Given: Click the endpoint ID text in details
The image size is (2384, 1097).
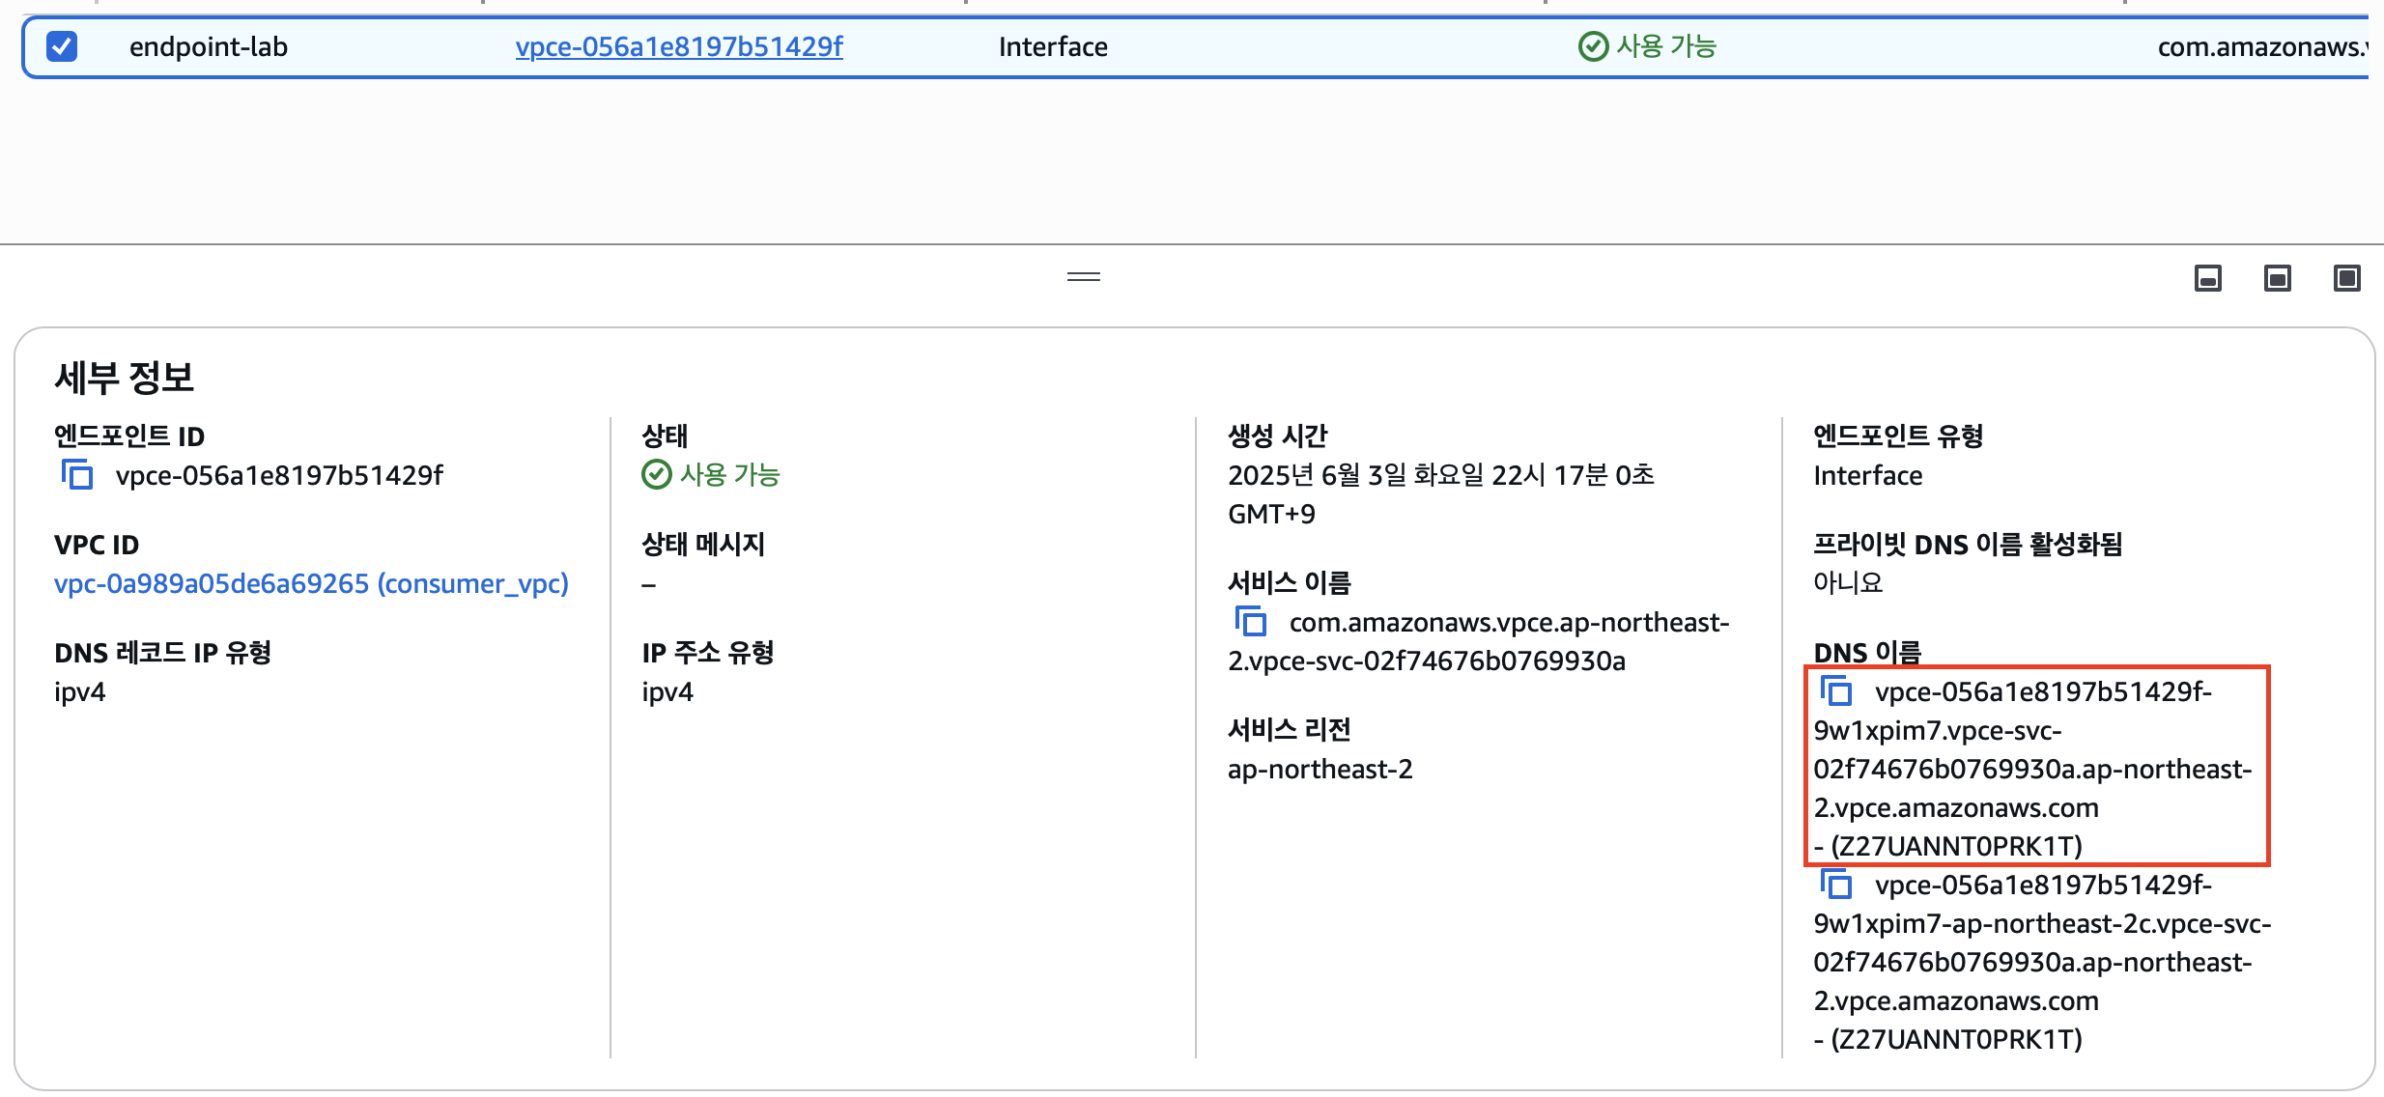Looking at the screenshot, I should coord(279,475).
